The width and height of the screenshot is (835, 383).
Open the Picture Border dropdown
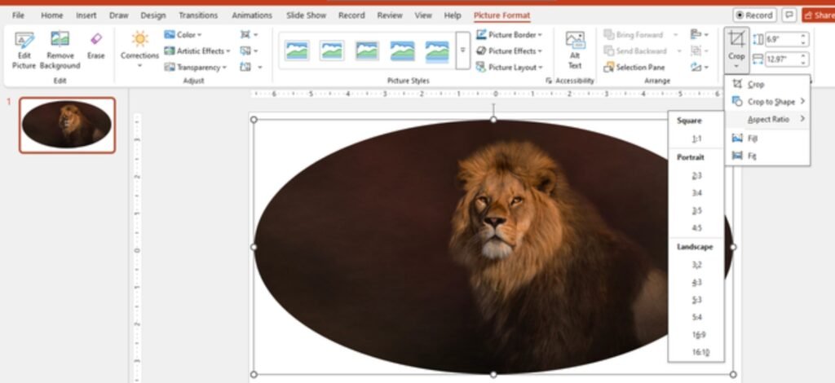(x=509, y=35)
